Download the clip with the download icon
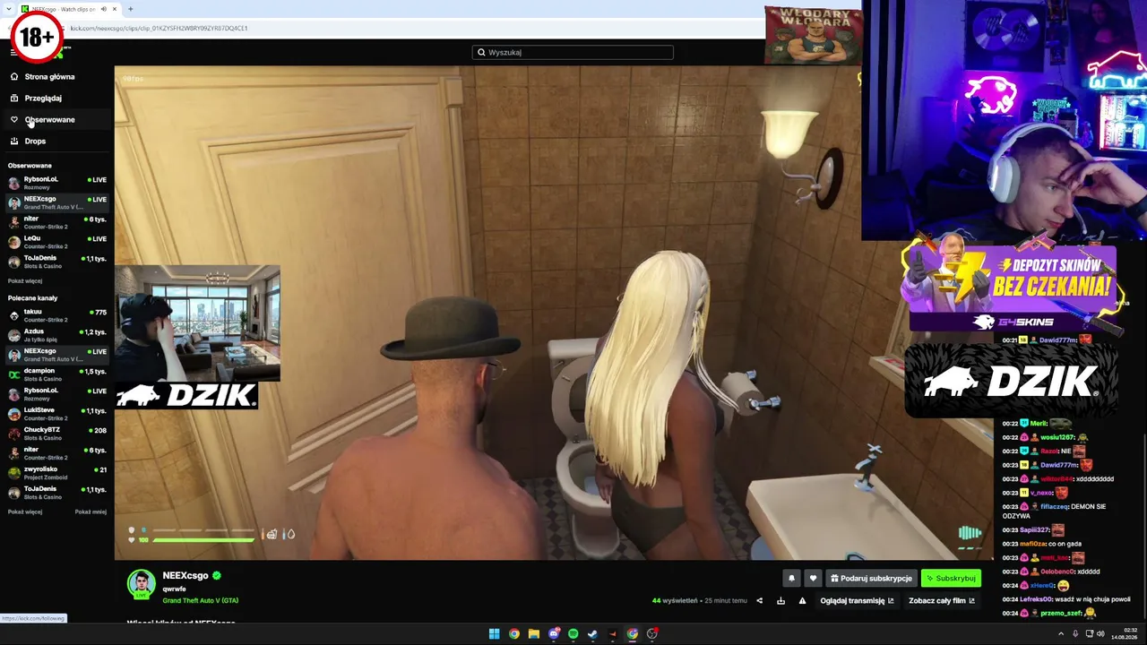Viewport: 1147px width, 645px height. click(x=780, y=601)
